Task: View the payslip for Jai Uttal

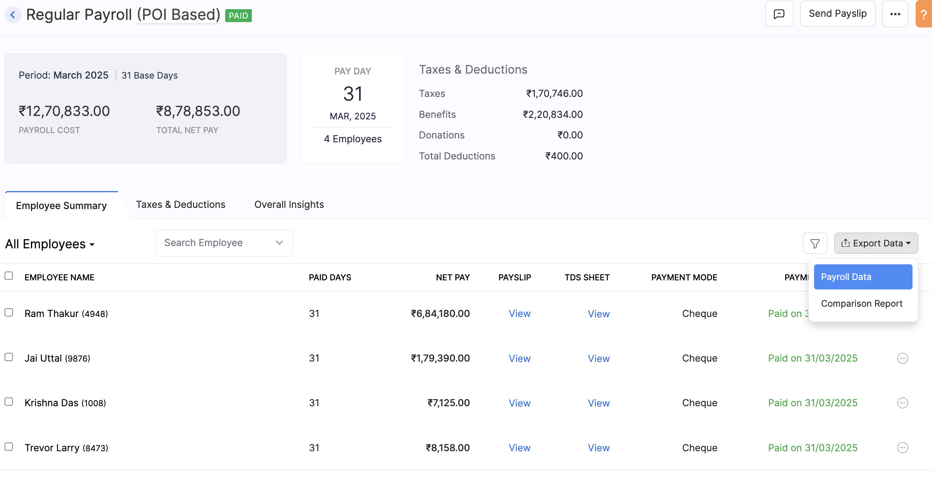Action: [519, 358]
